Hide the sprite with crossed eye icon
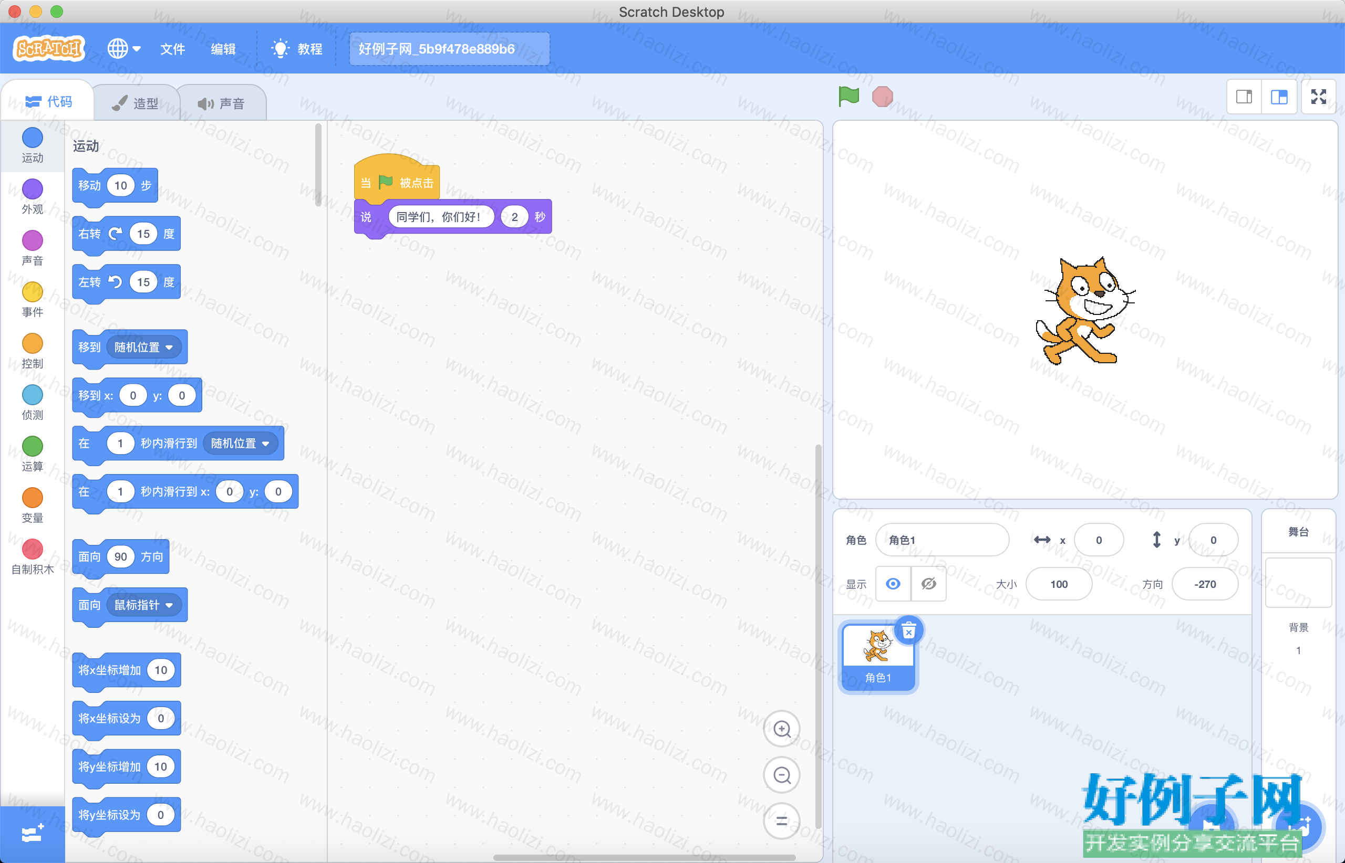The width and height of the screenshot is (1345, 863). (x=929, y=584)
